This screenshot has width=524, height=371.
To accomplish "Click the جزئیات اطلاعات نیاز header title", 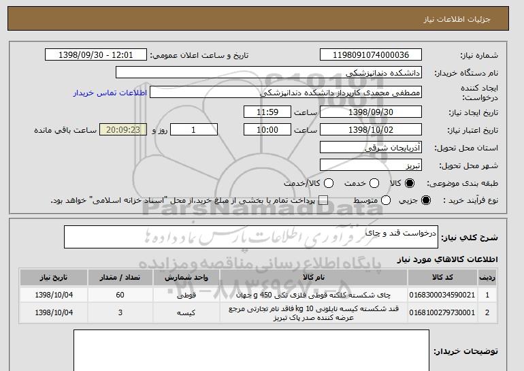I will [457, 19].
